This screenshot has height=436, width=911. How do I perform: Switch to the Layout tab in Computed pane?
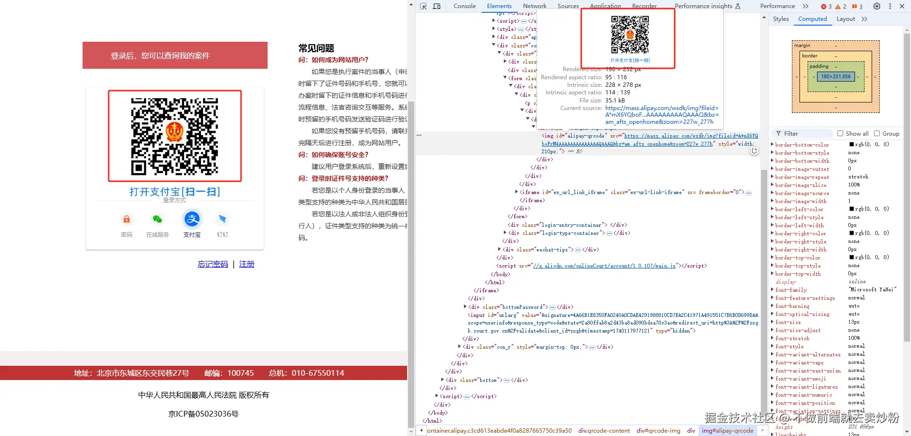coord(845,19)
